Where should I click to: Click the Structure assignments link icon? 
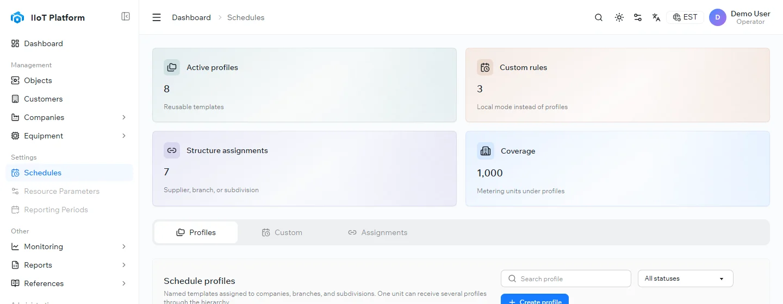(172, 150)
